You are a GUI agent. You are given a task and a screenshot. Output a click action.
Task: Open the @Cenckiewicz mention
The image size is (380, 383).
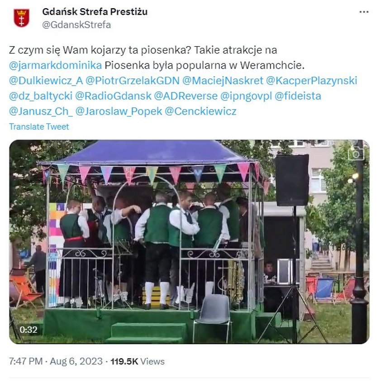point(200,111)
